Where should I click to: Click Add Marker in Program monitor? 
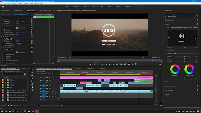[90, 64]
